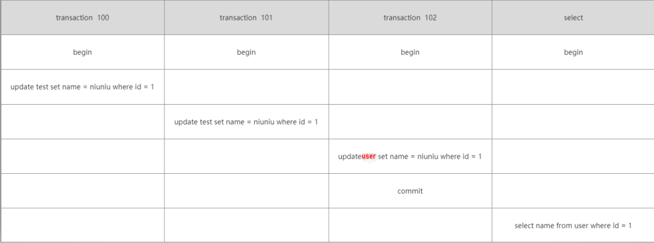Select begin cell in select column
This screenshot has height=243, width=654.
tap(573, 52)
